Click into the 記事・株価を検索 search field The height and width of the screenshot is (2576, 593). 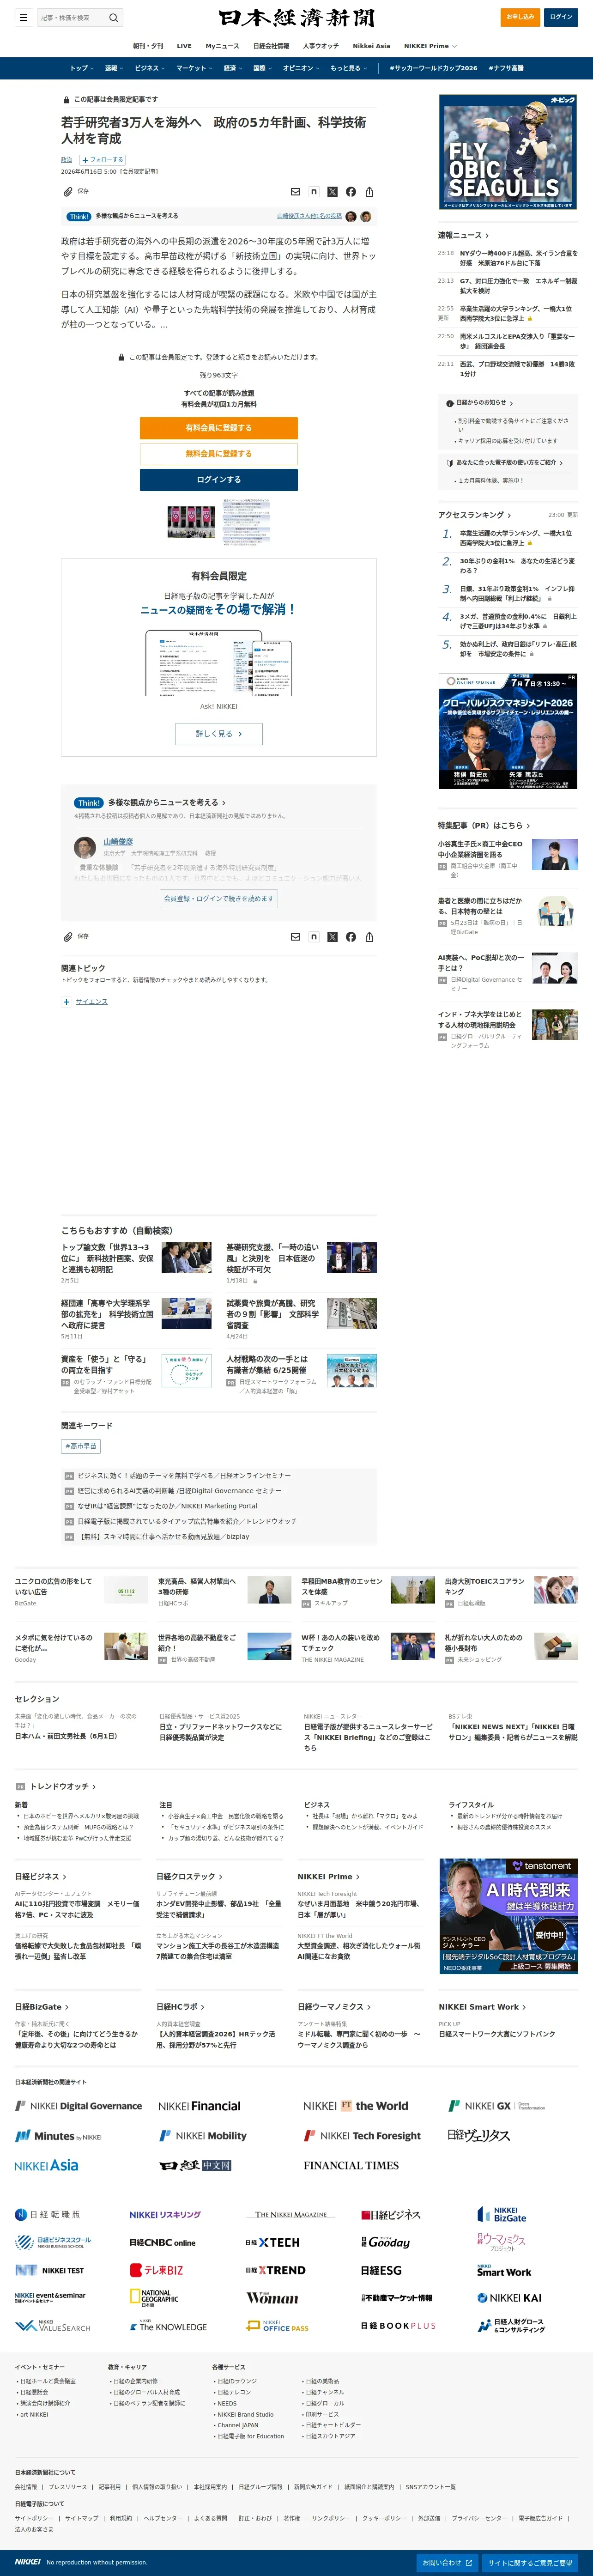pos(73,17)
